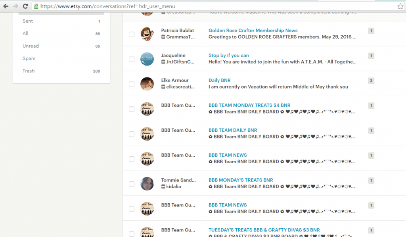Open the Trash folder
Screen dimensions: 406x237
(29, 71)
